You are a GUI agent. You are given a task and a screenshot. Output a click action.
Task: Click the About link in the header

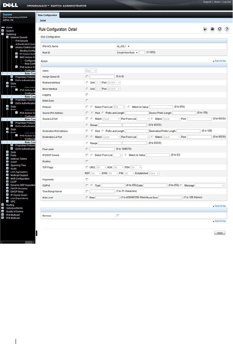[217, 2]
